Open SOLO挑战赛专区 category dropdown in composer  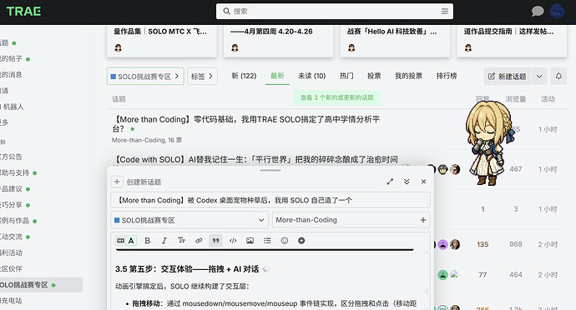(x=189, y=220)
